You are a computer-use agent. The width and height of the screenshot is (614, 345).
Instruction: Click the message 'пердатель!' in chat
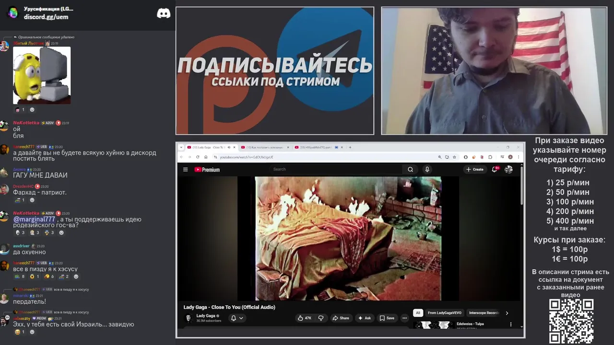click(29, 301)
